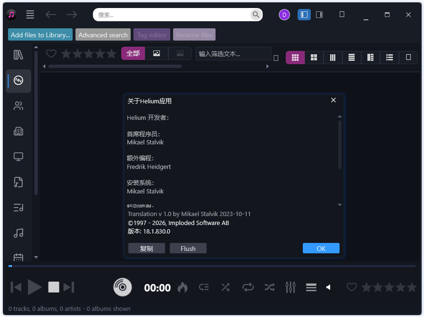The width and height of the screenshot is (424, 317).
Task: Start playback with Play button
Action: coord(34,287)
